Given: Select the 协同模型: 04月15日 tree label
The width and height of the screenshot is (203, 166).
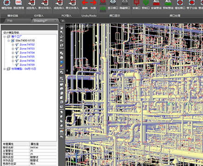Looking at the screenshot, I should pos(24,69).
